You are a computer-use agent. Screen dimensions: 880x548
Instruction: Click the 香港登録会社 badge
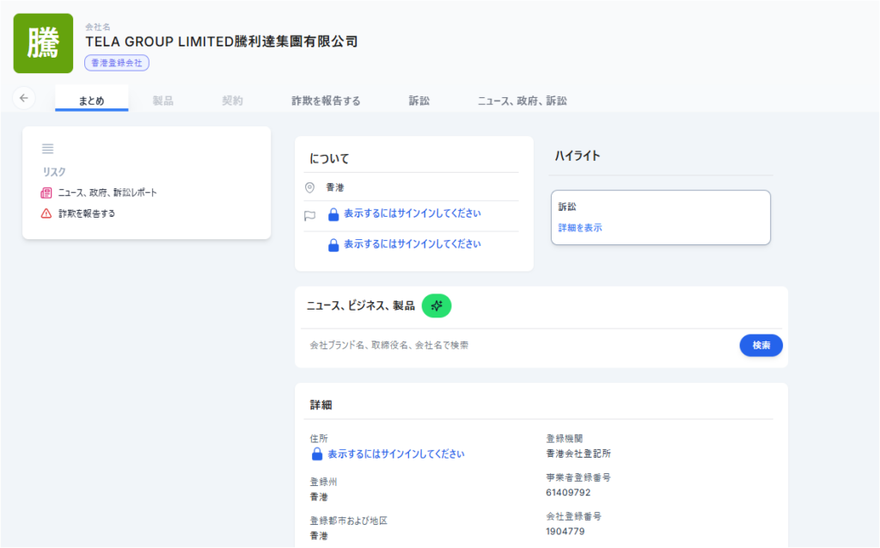point(117,63)
